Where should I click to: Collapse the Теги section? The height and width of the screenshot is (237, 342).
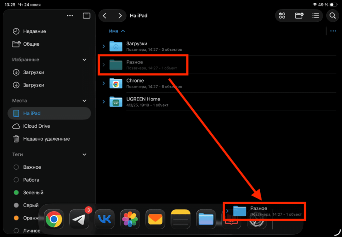[x=84, y=154]
